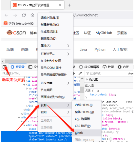Toggle the :hov pseudo-class panel

tap(131, 73)
